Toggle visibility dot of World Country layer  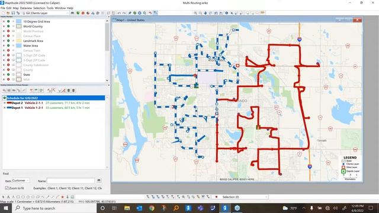coord(8,26)
